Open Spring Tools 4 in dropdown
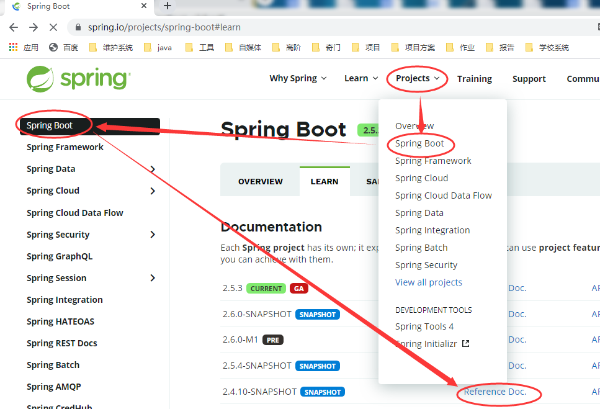The width and height of the screenshot is (600, 409). click(424, 326)
